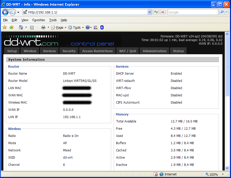Viewport: 231px width, 178px height.
Task: Click the Refresh page icon
Action: pyautogui.click(x=156, y=12)
